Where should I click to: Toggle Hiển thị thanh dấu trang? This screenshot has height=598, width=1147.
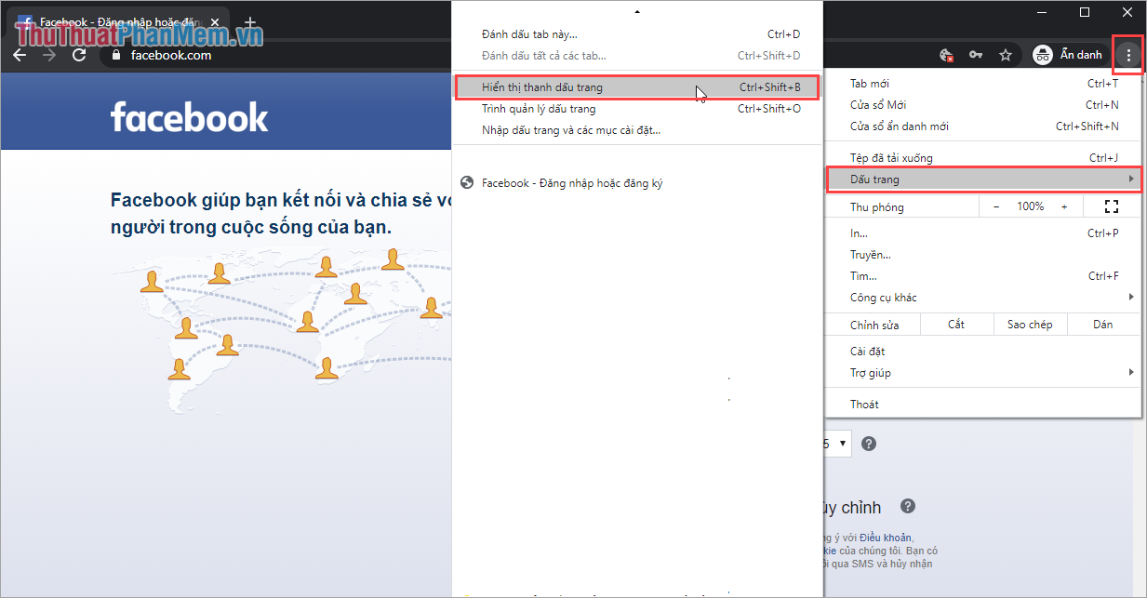[x=558, y=86]
